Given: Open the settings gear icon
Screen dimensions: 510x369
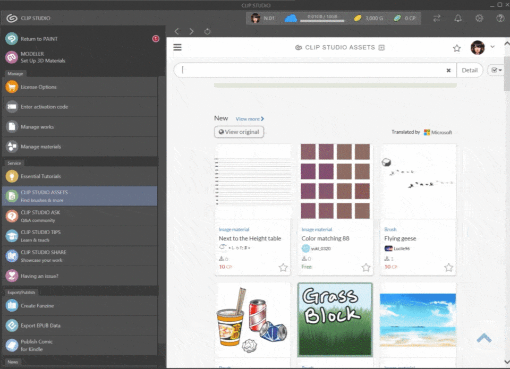Looking at the screenshot, I should coord(479,18).
